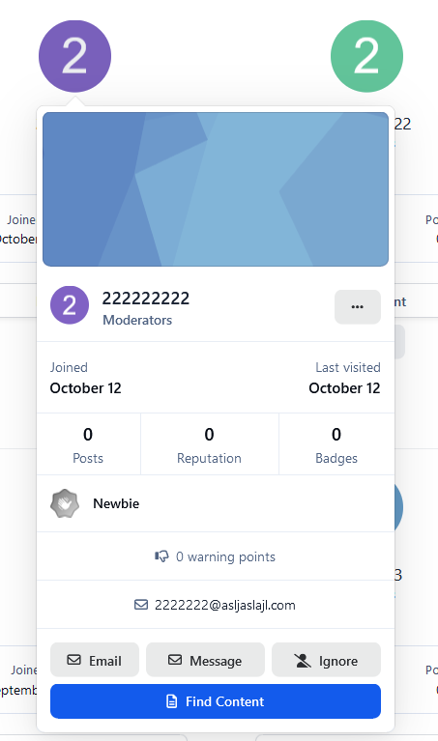Screen dimensions: 438x741
Task: Click the ignore user silhouette icon
Action: [x=303, y=661]
